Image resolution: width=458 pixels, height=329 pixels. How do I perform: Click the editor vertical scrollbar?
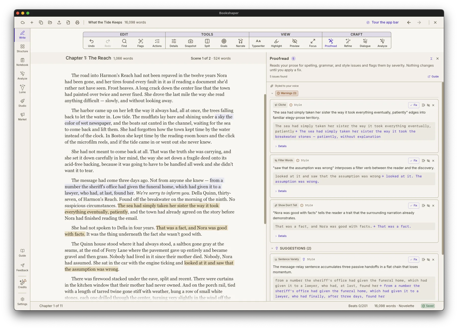point(265,159)
